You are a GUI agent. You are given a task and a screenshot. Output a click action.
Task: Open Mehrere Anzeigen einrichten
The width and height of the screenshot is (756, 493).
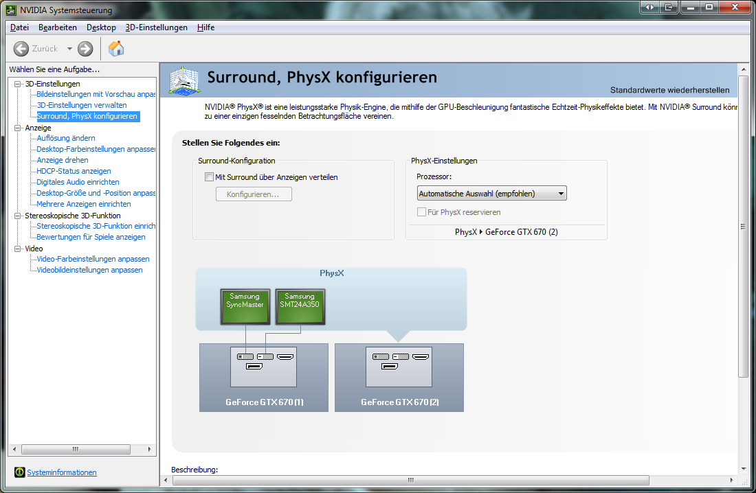84,204
